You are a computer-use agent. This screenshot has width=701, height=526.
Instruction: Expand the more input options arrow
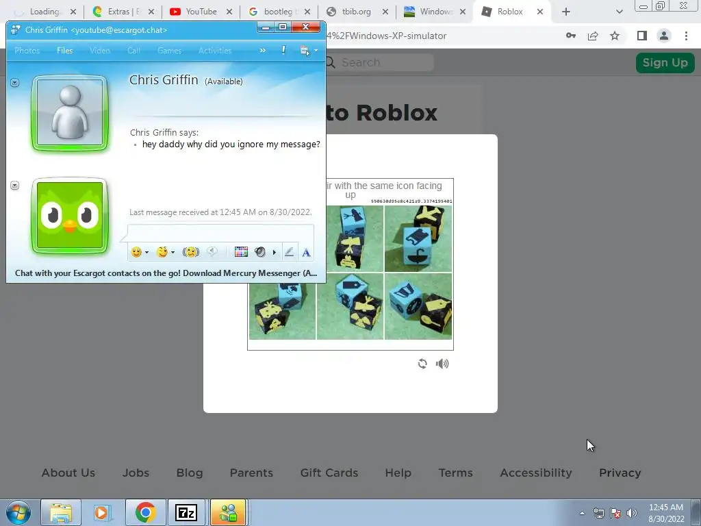274,253
